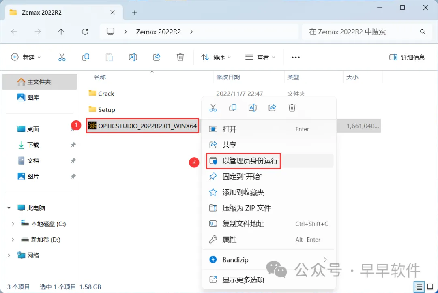438x293 pixels.
Task: Select the Crack folder
Action: point(101,94)
